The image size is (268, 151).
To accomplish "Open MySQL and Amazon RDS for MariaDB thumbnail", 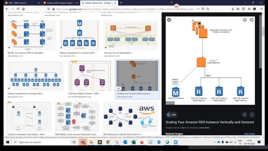I will (31, 35).
